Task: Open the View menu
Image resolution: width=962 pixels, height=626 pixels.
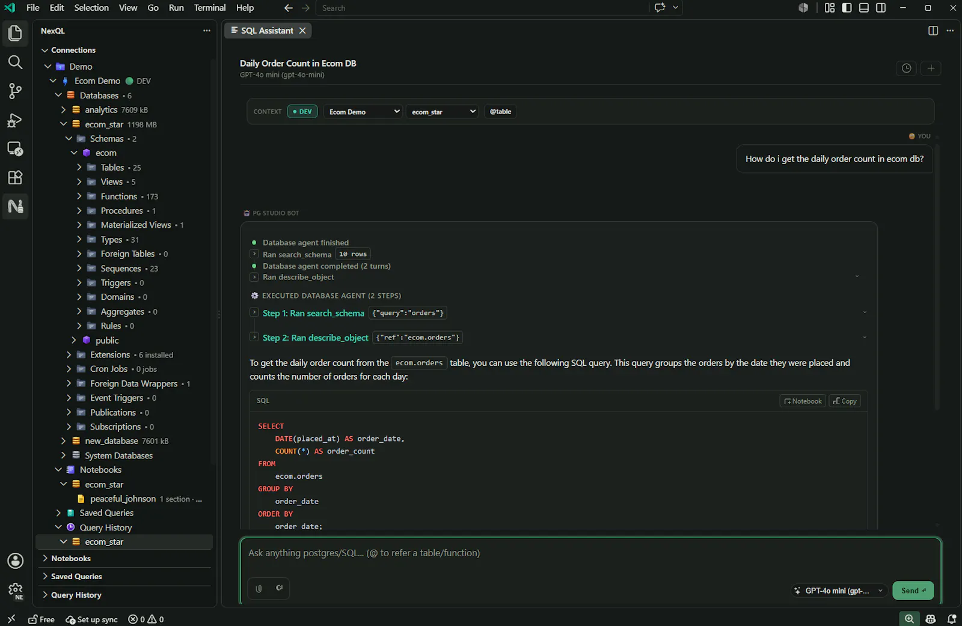Action: coord(128,8)
